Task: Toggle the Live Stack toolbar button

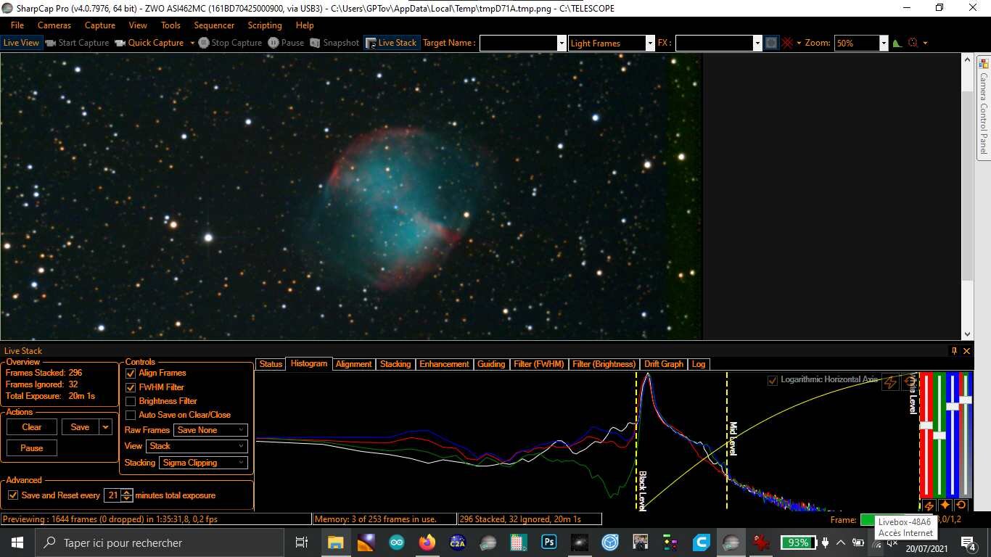Action: pyautogui.click(x=391, y=43)
